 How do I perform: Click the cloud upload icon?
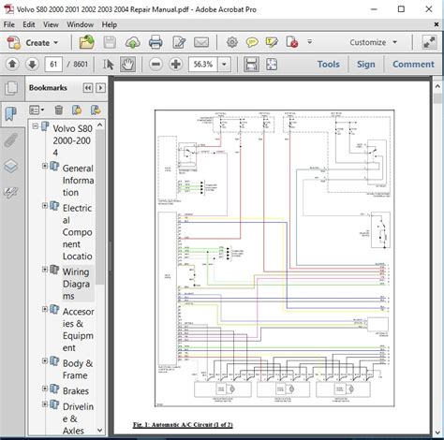[x=132, y=43]
